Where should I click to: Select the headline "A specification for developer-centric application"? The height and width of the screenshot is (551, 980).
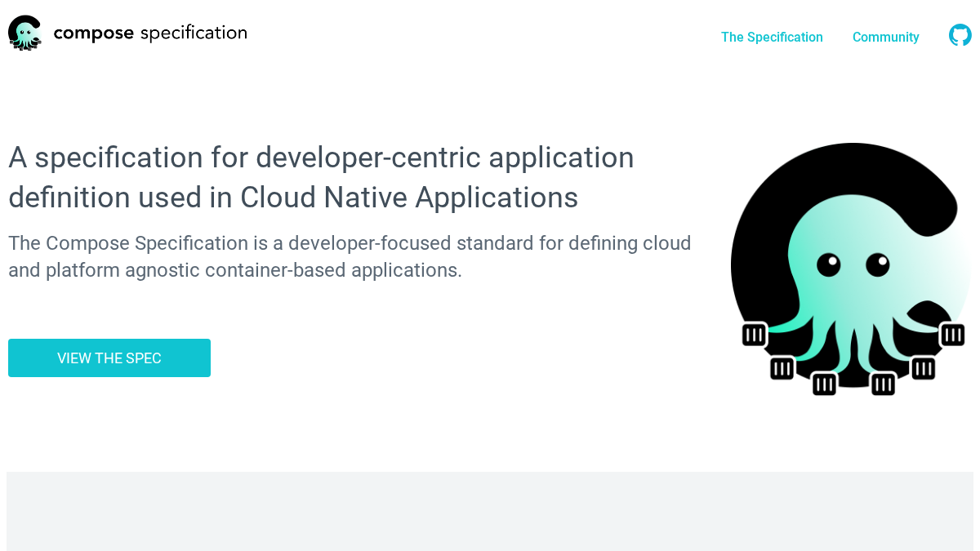tap(321, 158)
